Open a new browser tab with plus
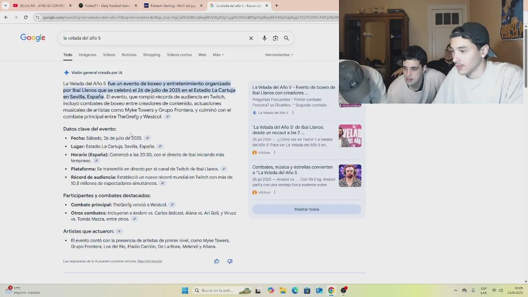 [x=276, y=6]
